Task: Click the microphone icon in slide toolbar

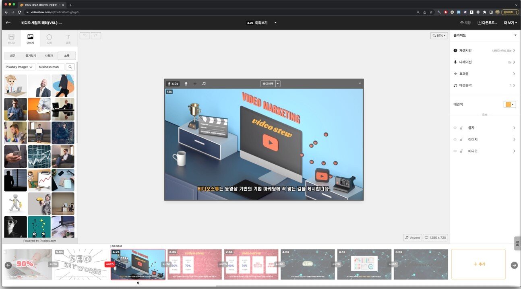Action: [186, 84]
